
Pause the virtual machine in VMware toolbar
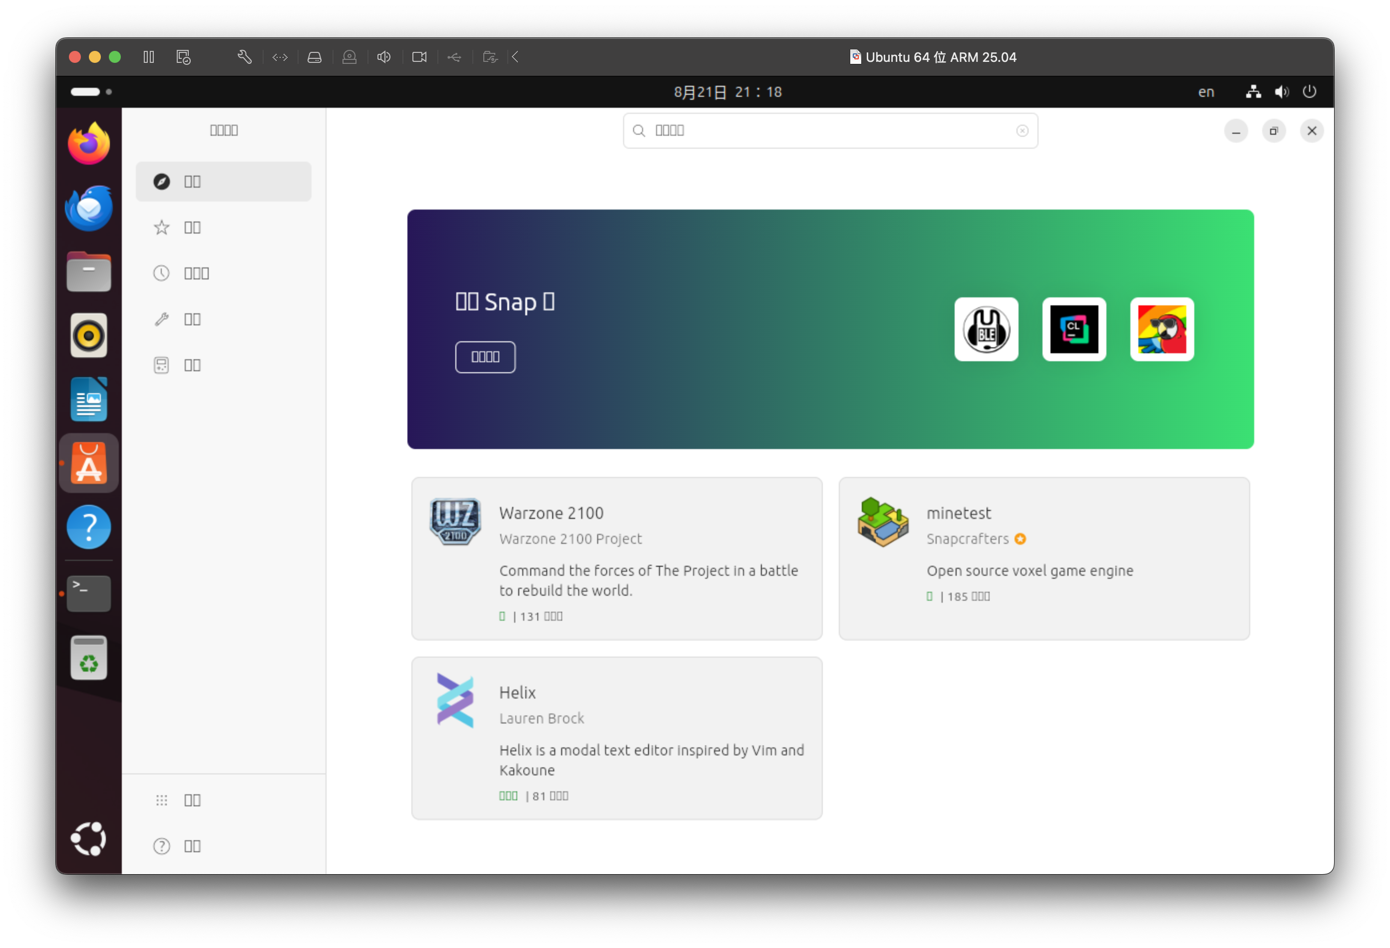click(149, 57)
